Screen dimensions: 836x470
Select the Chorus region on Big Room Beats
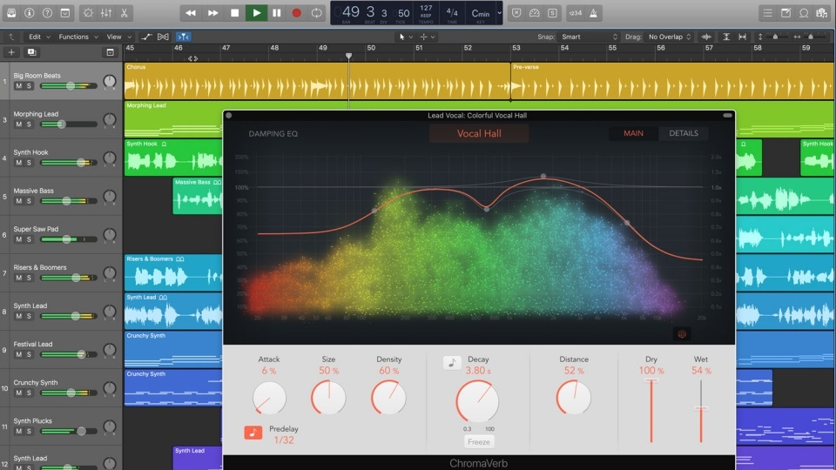click(317, 81)
